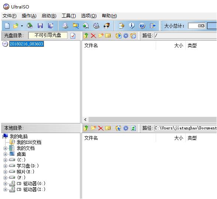217x199 pixels.
Task: Click the document-with-arrow icon left of the info icon
Action: pos(121,26)
